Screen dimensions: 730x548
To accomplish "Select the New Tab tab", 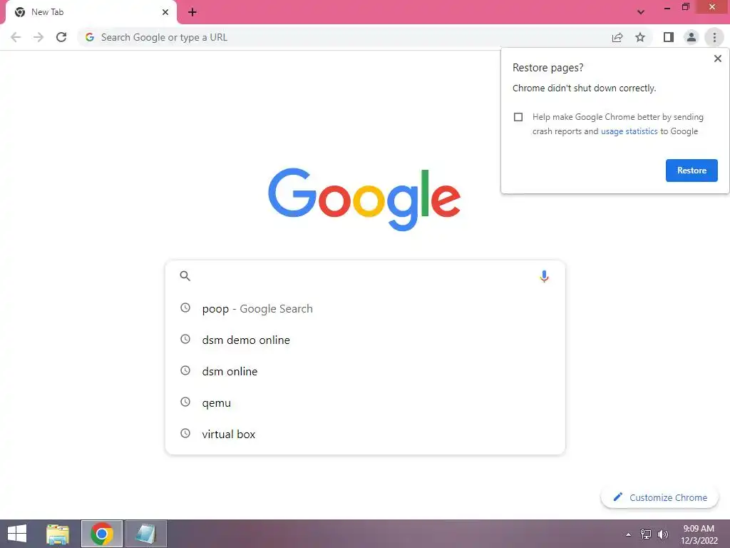I will (x=91, y=12).
